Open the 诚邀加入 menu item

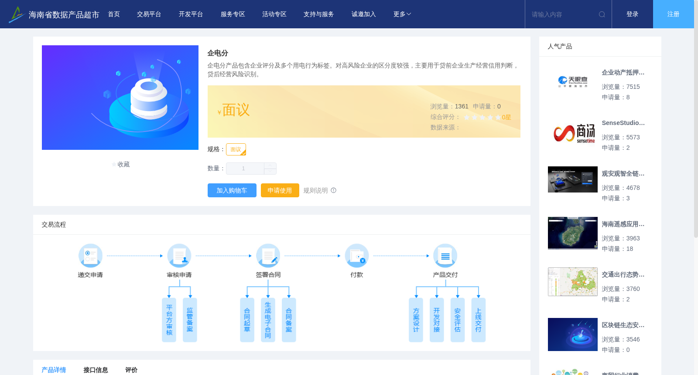click(x=364, y=14)
